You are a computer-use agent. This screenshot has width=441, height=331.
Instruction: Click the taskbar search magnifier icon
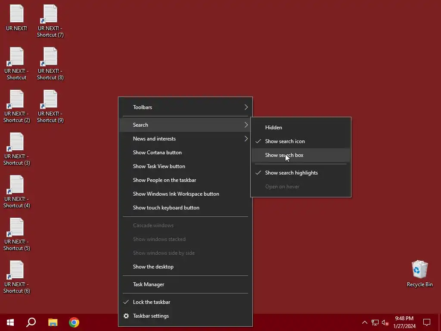[x=31, y=322]
